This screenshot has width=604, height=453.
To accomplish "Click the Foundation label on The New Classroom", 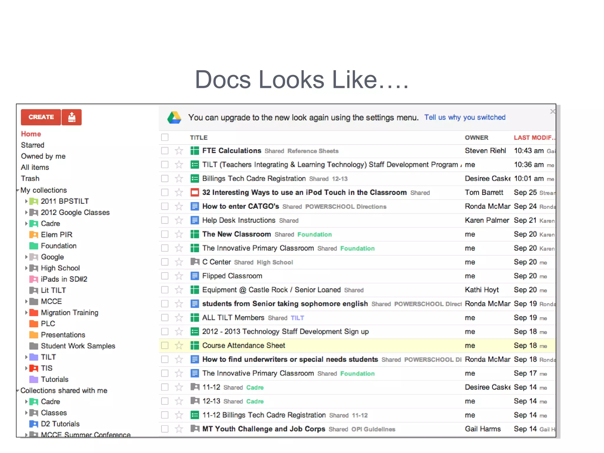I will click(314, 234).
